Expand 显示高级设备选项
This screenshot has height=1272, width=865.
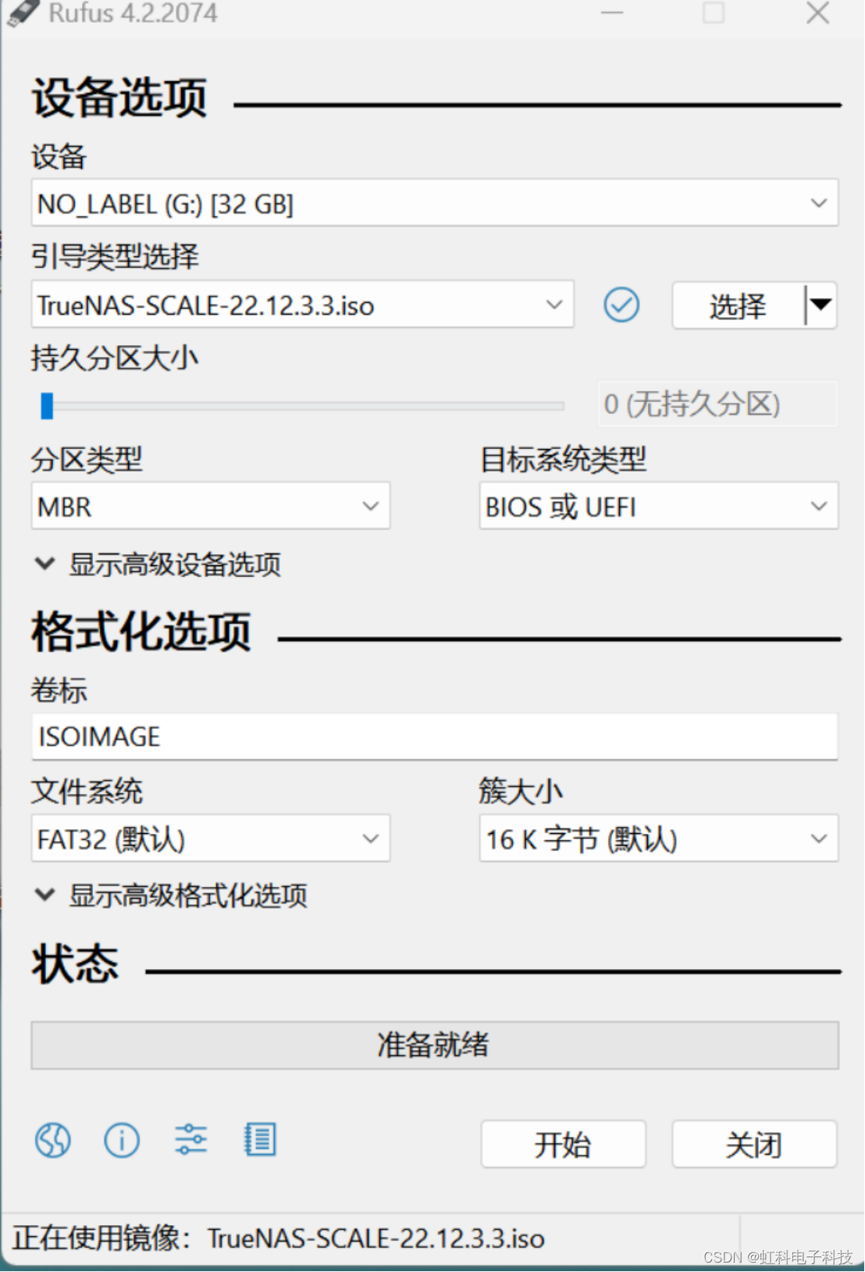158,564
